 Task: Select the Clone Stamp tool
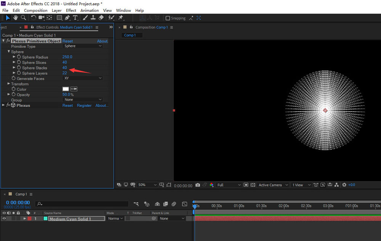pyautogui.click(x=93, y=18)
